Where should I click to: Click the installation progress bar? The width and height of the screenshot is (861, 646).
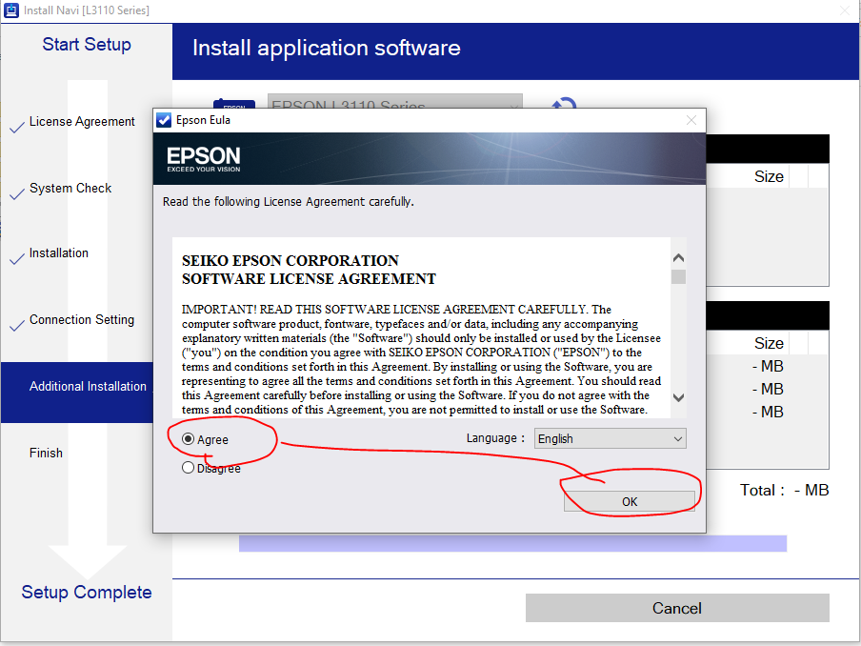pos(512,543)
